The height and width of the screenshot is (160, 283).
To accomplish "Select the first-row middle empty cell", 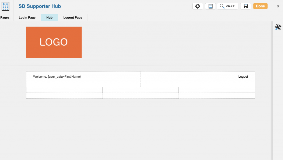I will pyautogui.click(x=140, y=90).
